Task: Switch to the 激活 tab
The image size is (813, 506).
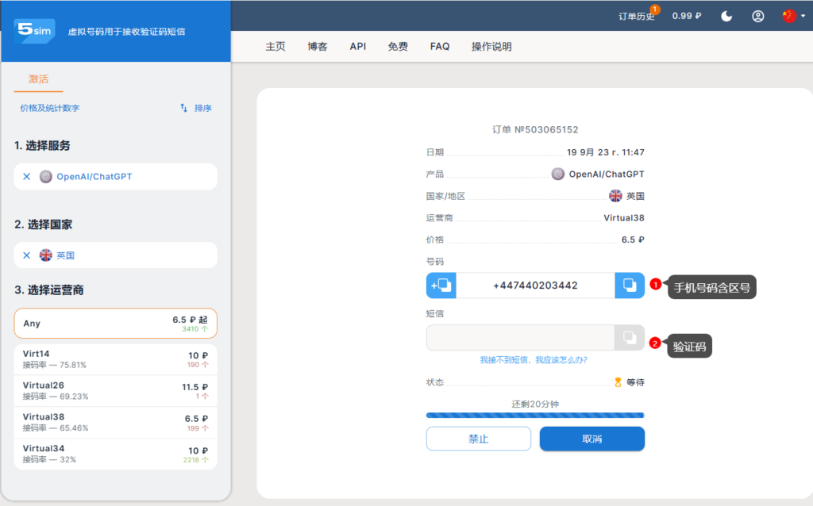Action: click(38, 79)
